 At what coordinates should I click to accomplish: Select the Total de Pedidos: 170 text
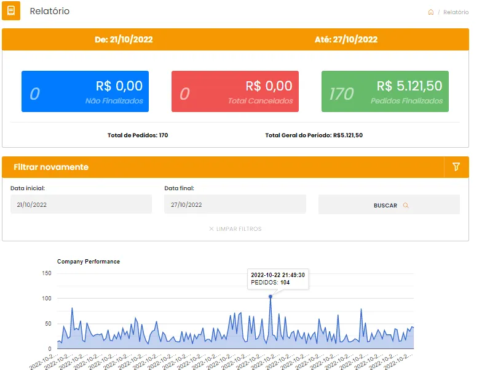pos(138,135)
